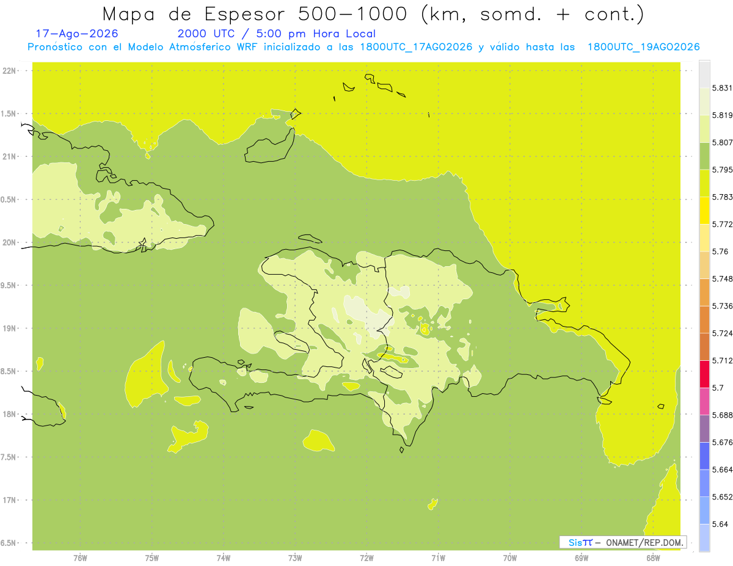
Task: Select the '68W' longitude label
Action: tap(652, 558)
